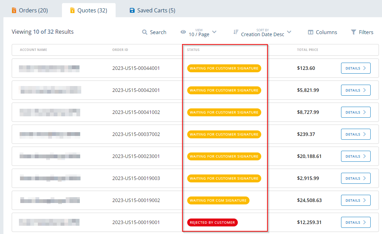The width and height of the screenshot is (382, 234).
Task: Open Details for quote 2023-US15-00019003
Action: tap(356, 178)
